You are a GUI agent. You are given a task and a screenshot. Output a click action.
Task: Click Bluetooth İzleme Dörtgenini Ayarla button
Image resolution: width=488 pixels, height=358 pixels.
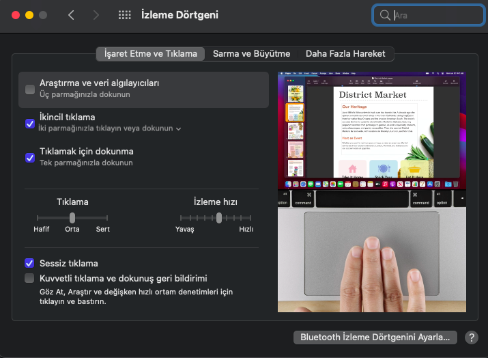pos(375,338)
